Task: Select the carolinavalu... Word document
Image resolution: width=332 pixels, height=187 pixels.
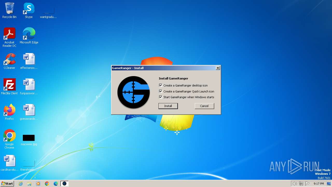Action: pyautogui.click(x=9, y=163)
